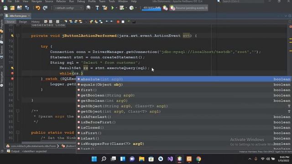Screen dimensions: 292x164
Task: Click the pause I/O checks icon
Action: (165, 8)
